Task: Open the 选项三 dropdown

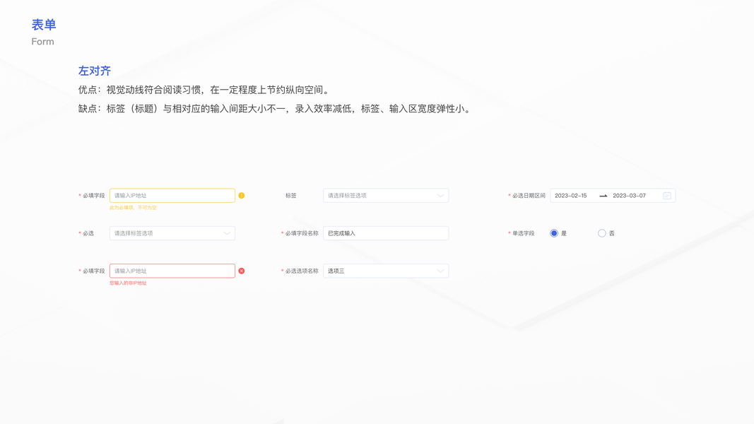Action: point(386,271)
